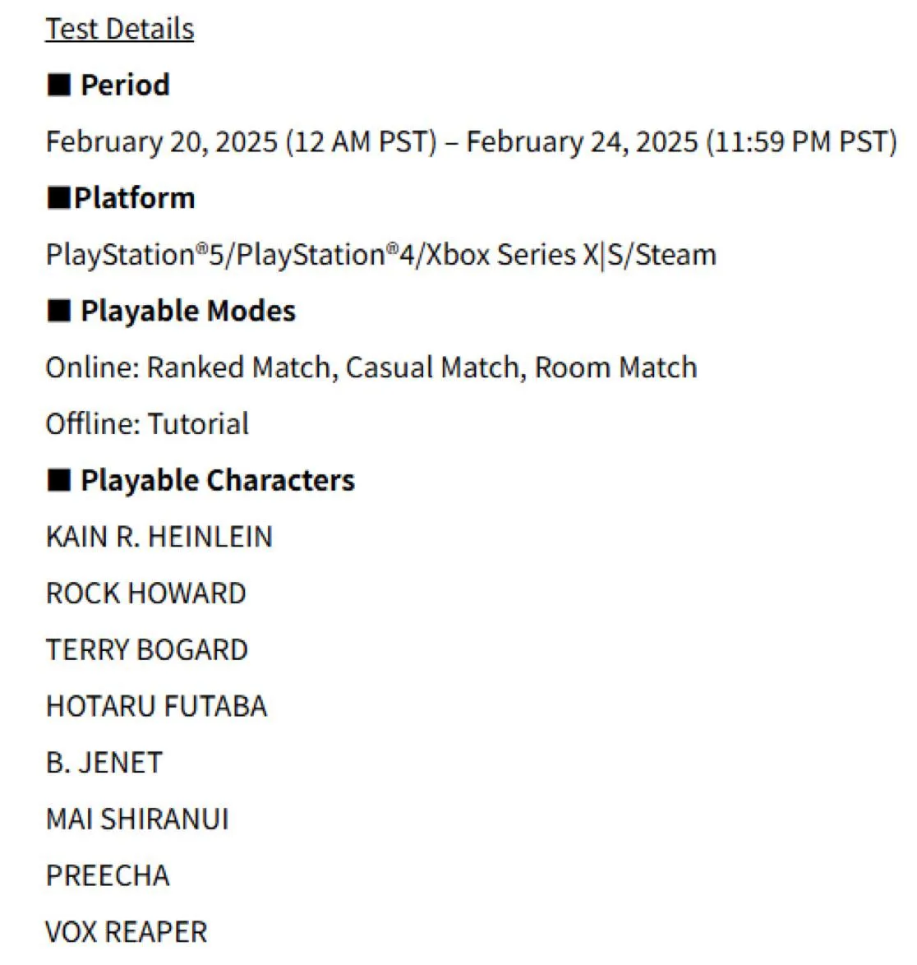The width and height of the screenshot is (917, 965).
Task: Click the February 20, 2025 date line
Action: point(470,141)
